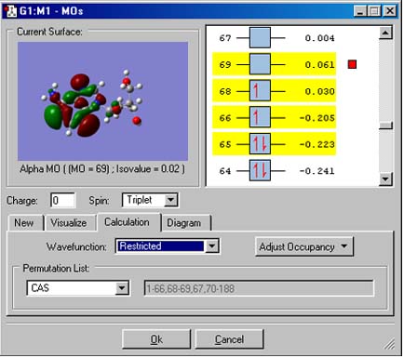This screenshot has height=358, width=404.
Task: Switch to the Diagram tab
Action: click(x=184, y=222)
